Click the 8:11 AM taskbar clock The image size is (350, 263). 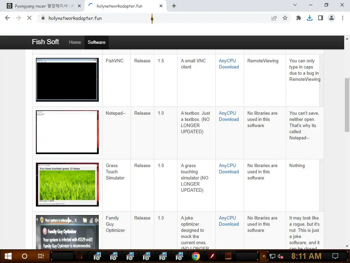point(306,256)
